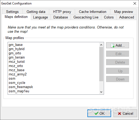Image resolution: width=139 pixels, height=120 pixels.
Task: Select the Maps definition tab
Action: point(16,17)
